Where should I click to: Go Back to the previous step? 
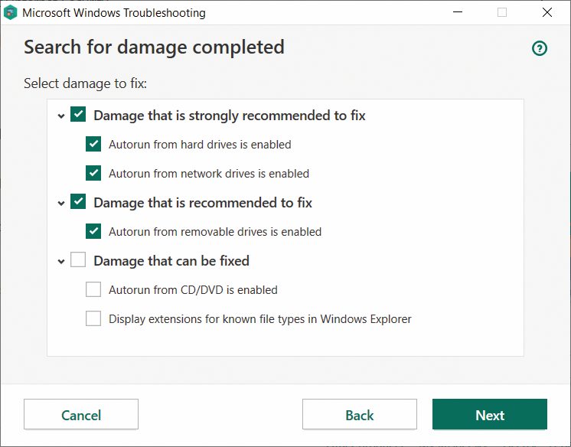(x=360, y=414)
